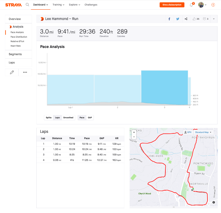Open Pace Distribution in sidebar
Viewport: 221px width, 213px height.
point(19,37)
